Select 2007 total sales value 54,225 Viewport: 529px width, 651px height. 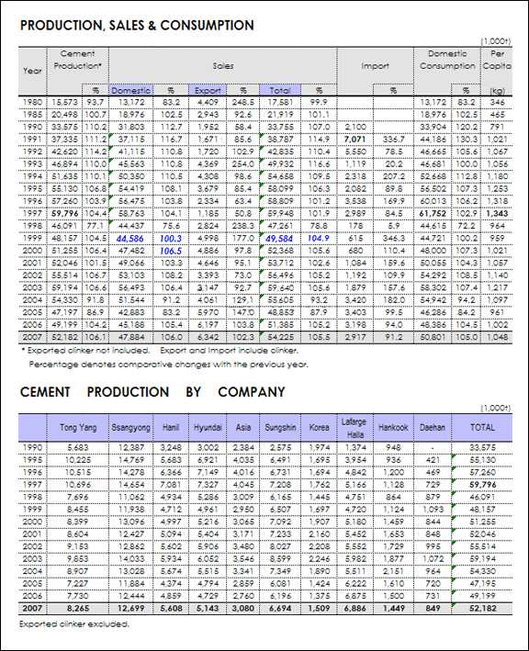(x=280, y=337)
